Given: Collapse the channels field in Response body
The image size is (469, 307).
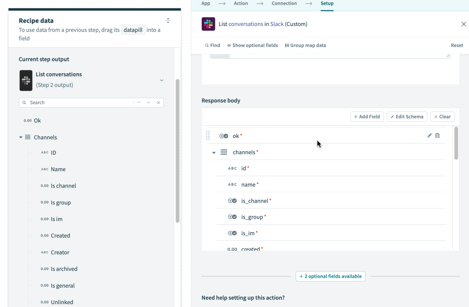Looking at the screenshot, I should coord(213,152).
